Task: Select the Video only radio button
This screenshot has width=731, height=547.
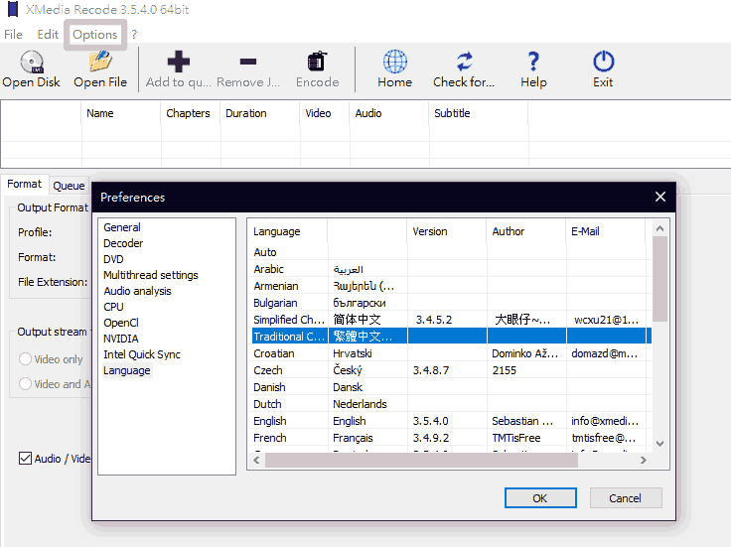Action: (x=25, y=358)
